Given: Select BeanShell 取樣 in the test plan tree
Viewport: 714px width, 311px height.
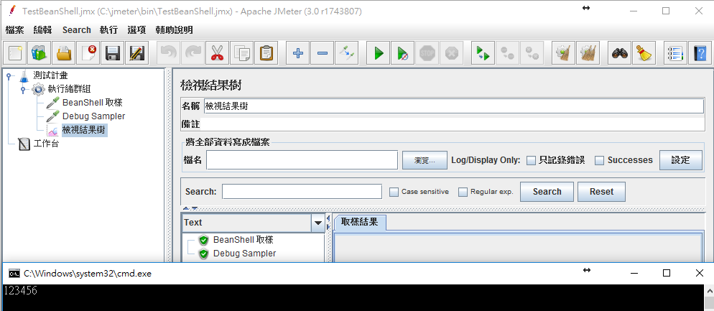Looking at the screenshot, I should (93, 103).
